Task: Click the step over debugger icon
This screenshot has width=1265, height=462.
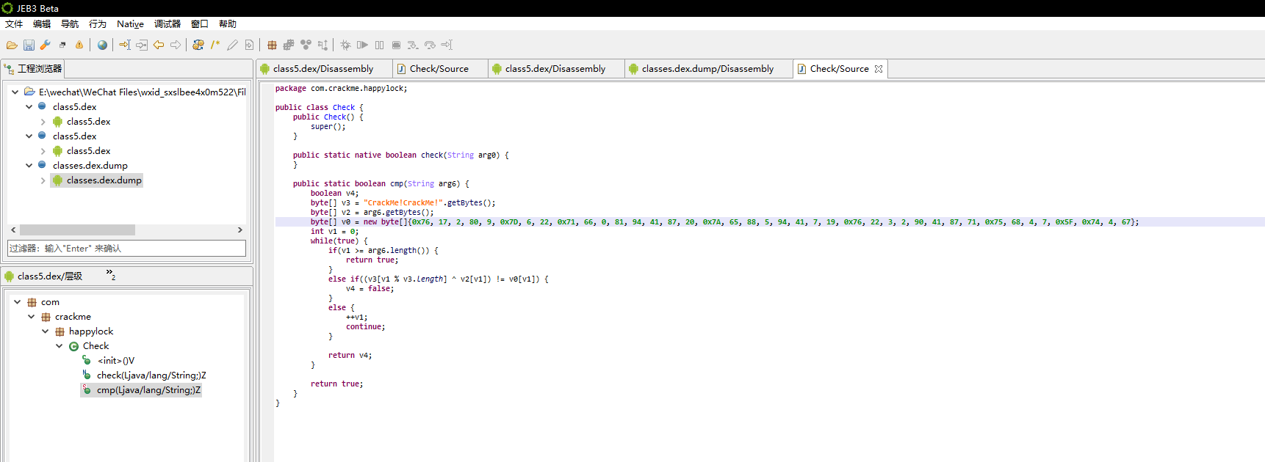Action: pos(430,45)
